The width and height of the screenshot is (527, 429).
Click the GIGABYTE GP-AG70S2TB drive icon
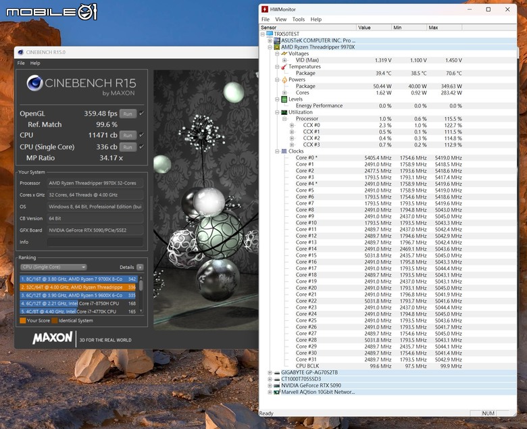coord(277,372)
